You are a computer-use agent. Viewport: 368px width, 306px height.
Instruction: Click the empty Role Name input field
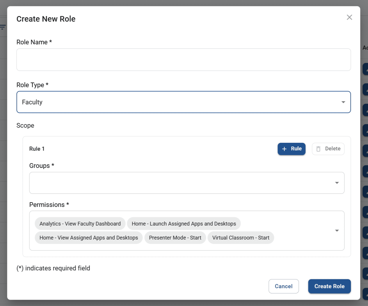[x=184, y=59]
